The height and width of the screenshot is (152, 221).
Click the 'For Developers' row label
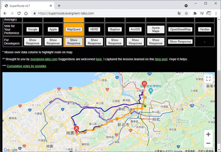tap(12, 42)
